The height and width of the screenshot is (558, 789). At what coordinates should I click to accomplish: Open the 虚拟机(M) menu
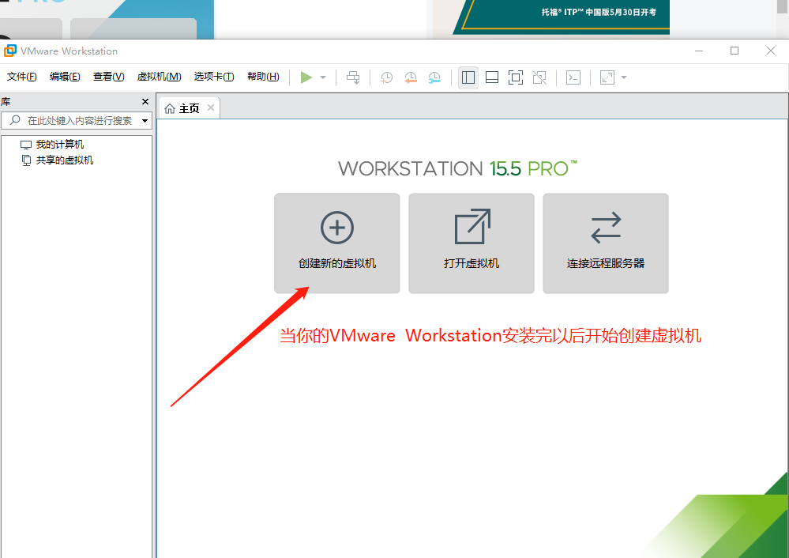(159, 77)
